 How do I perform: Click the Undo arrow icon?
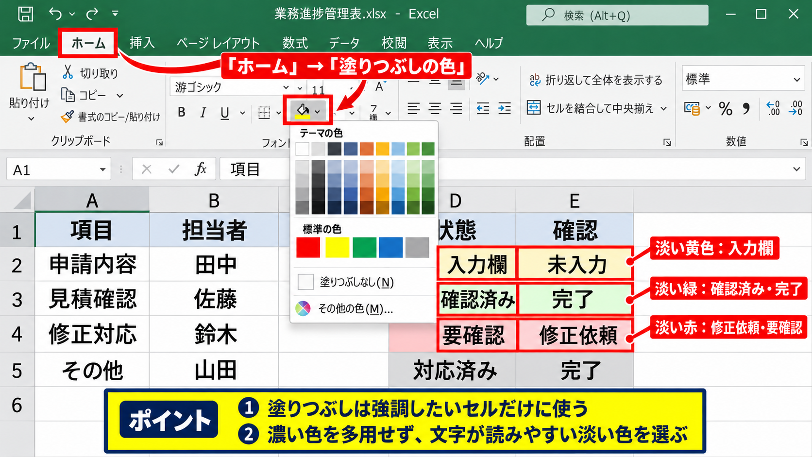coord(55,14)
